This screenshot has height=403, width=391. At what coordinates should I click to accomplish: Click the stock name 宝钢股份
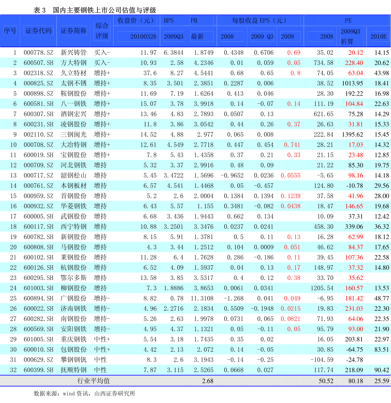[74, 155]
